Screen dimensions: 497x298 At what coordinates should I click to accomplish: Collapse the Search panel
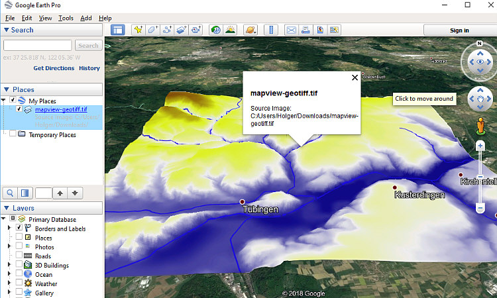pyautogui.click(x=6, y=30)
